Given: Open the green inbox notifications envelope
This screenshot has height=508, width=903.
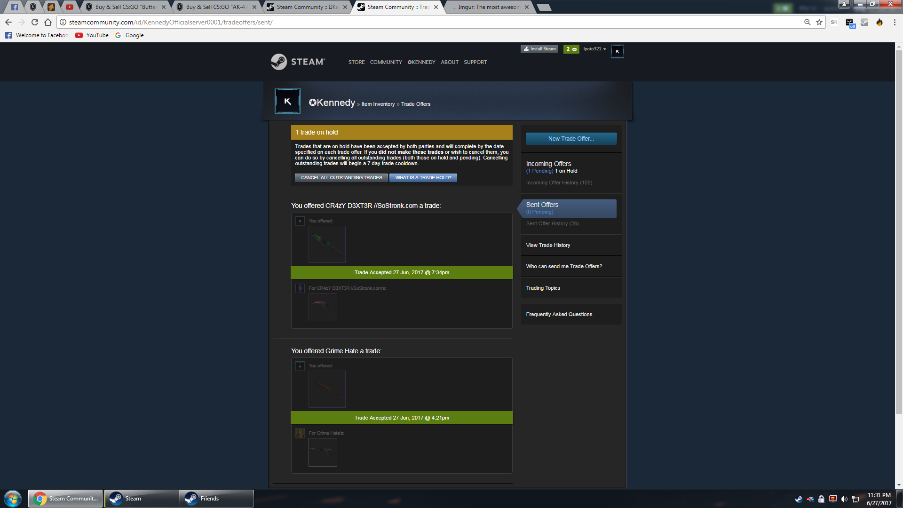Looking at the screenshot, I should click(x=571, y=49).
